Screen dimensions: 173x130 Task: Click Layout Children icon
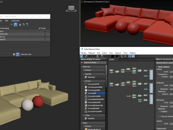(x=125, y=56)
